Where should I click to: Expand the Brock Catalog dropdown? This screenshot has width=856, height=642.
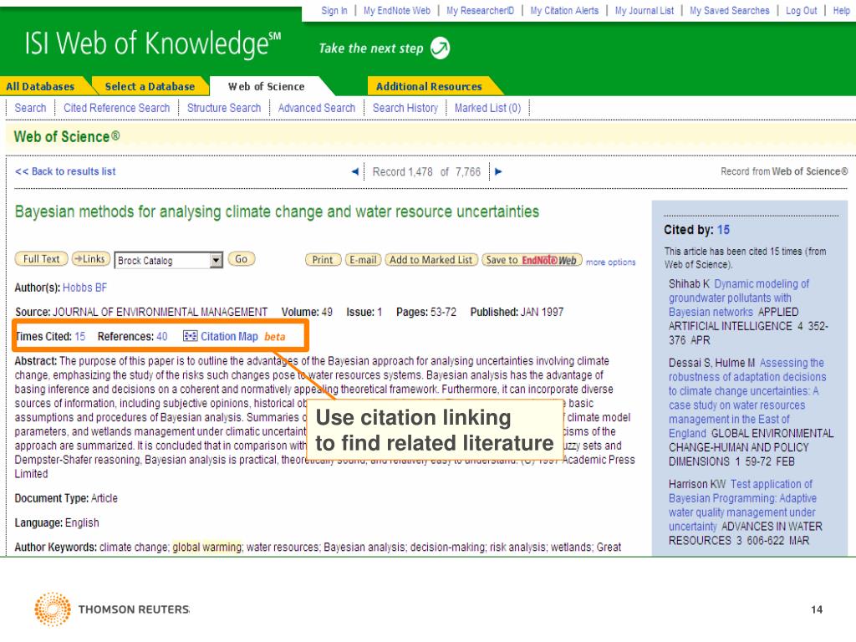[217, 261]
